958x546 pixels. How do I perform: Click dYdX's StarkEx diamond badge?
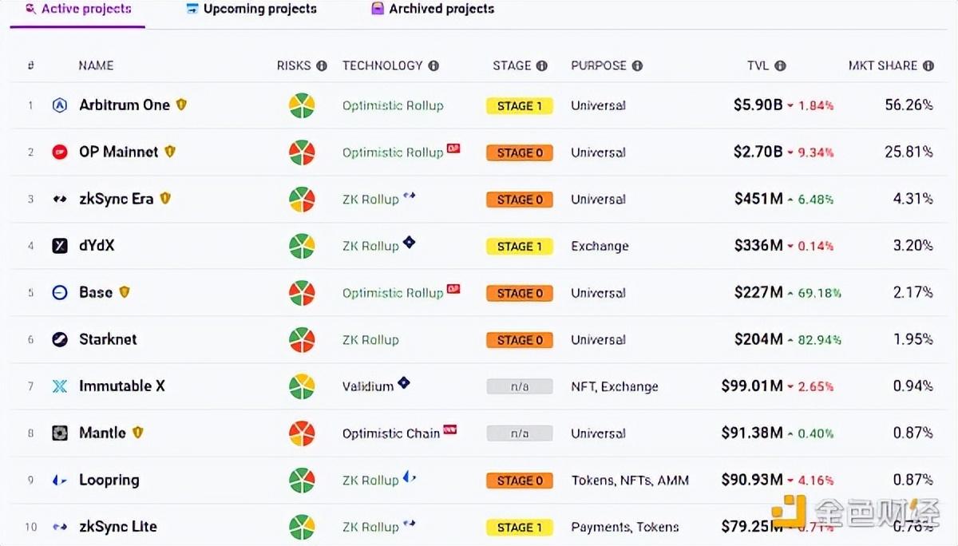click(409, 242)
